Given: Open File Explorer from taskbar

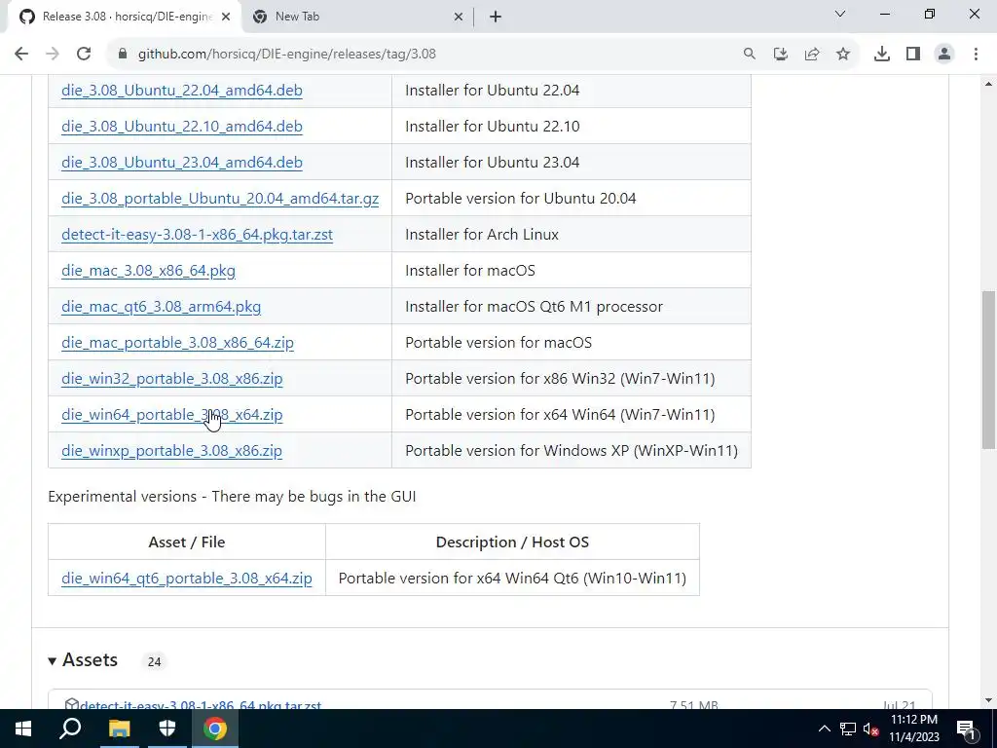Looking at the screenshot, I should point(119,729).
